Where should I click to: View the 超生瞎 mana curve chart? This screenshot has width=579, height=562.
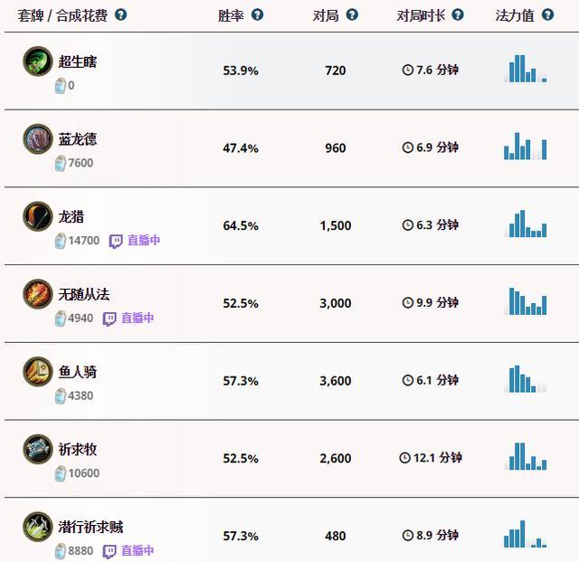(525, 69)
